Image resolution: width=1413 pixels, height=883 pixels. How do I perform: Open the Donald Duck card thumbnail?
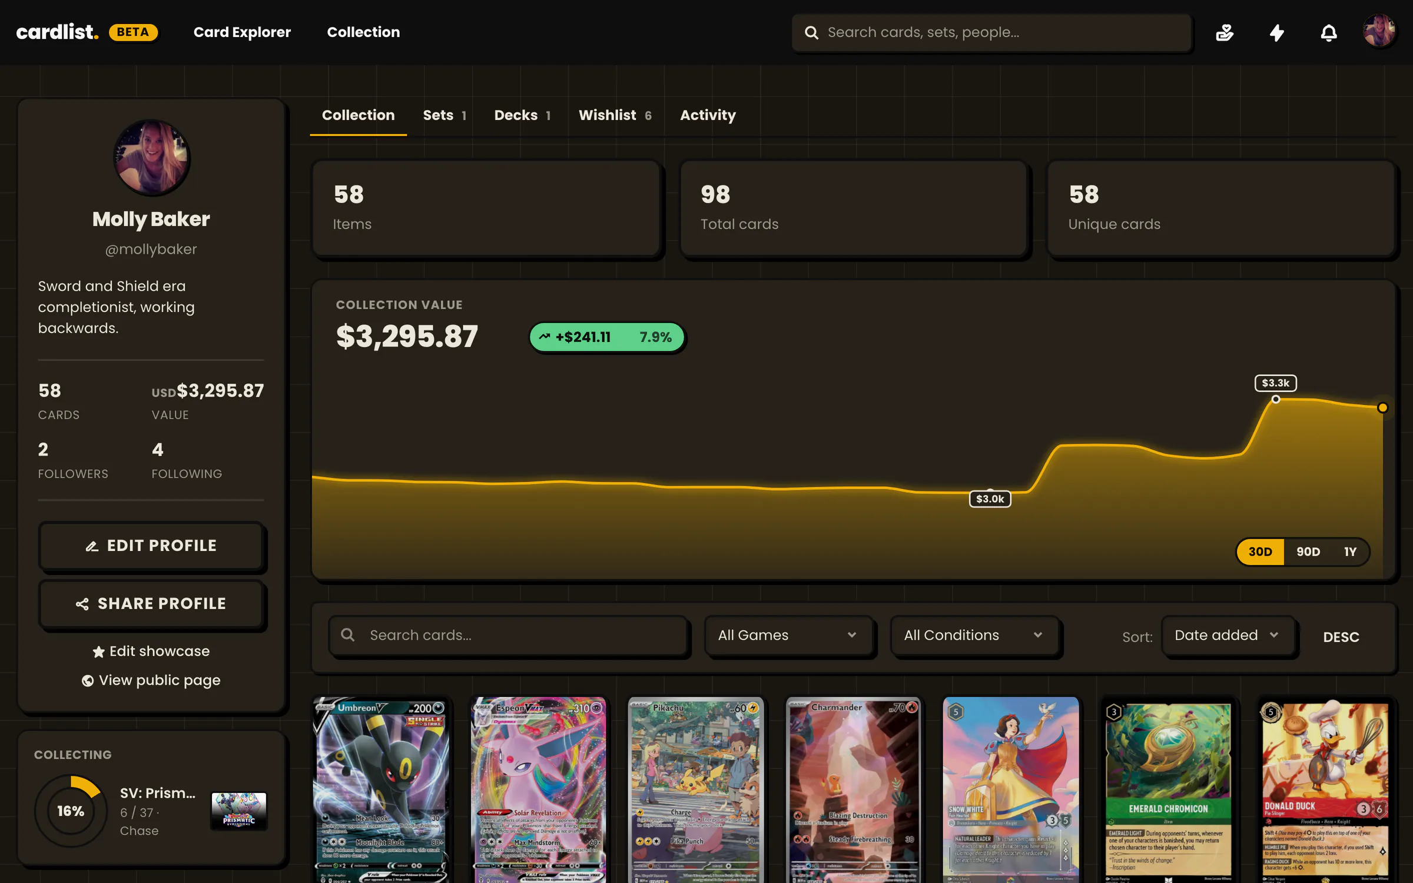pyautogui.click(x=1326, y=790)
